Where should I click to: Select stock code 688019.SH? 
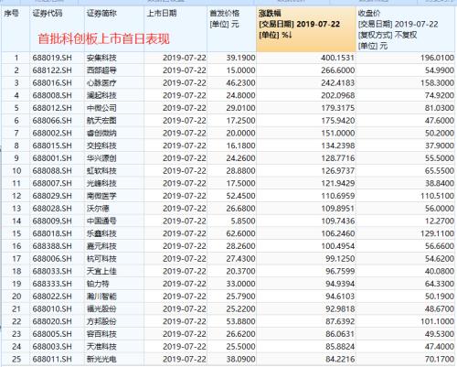pyautogui.click(x=52, y=58)
